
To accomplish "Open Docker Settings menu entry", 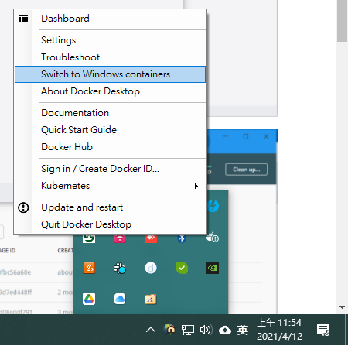I will (x=110, y=40).
